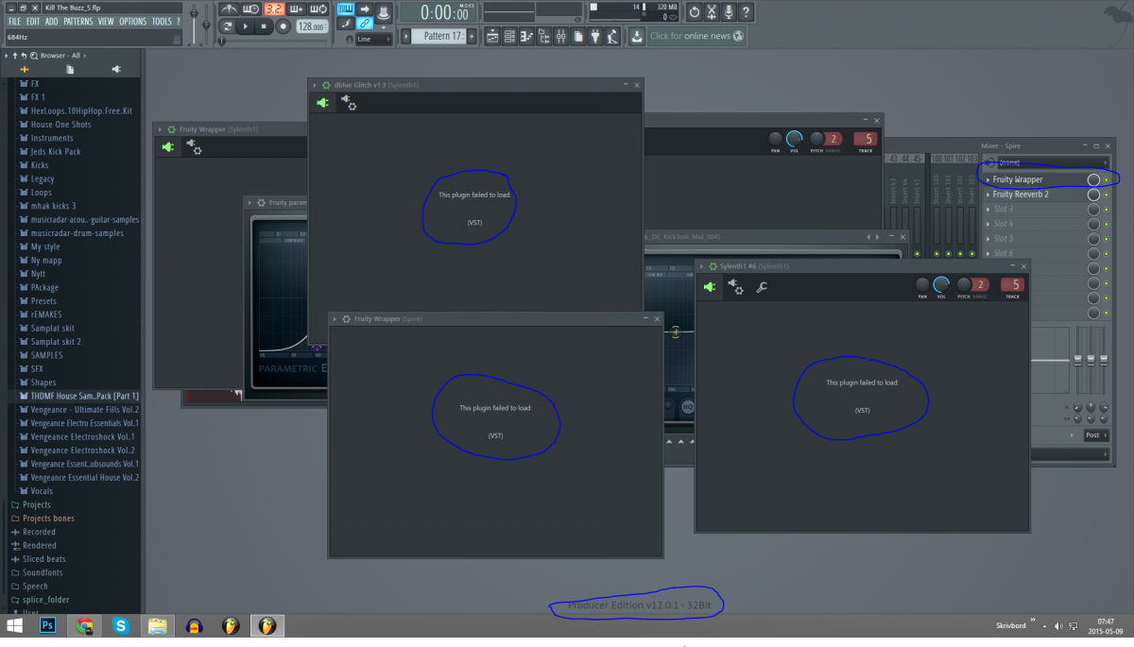Image resolution: width=1134 pixels, height=647 pixels.
Task: Select the Vocals folder in the browser
Action: [x=42, y=491]
